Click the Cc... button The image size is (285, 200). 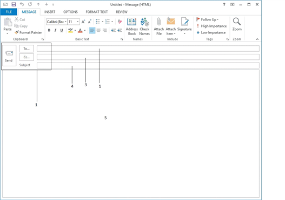point(26,57)
